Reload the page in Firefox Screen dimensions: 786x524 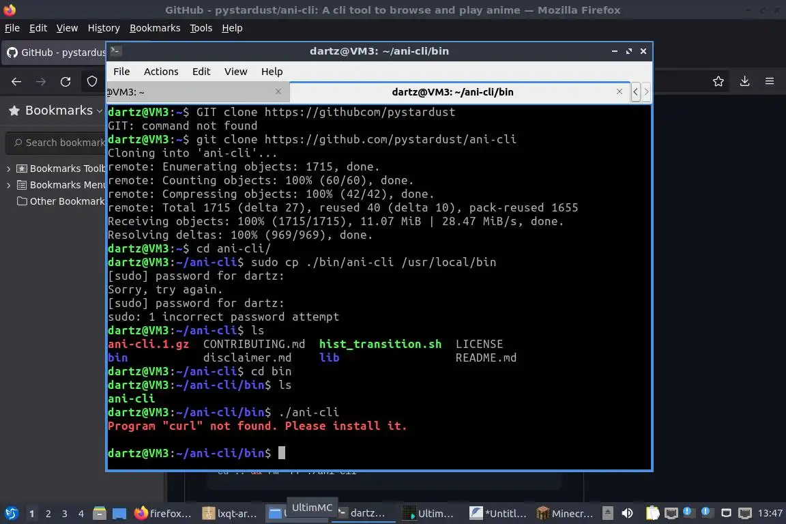tap(65, 81)
